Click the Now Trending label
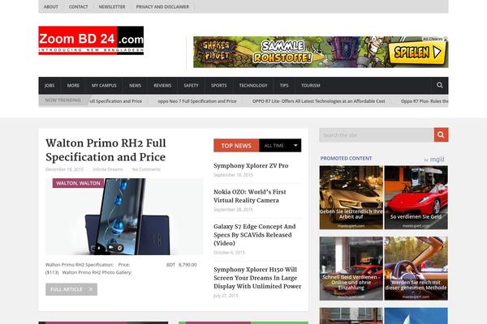 [63, 100]
